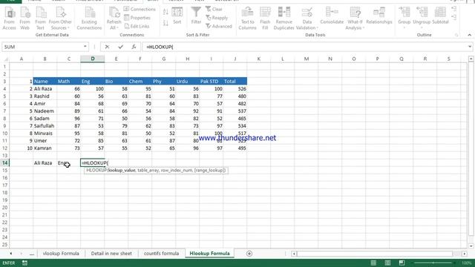Select Hlookup Formula sheet tab
The height and width of the screenshot is (267, 475).
(209, 254)
